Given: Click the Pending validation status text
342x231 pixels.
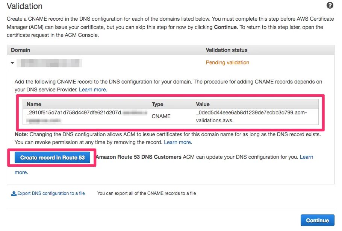Looking at the screenshot, I should [227, 62].
